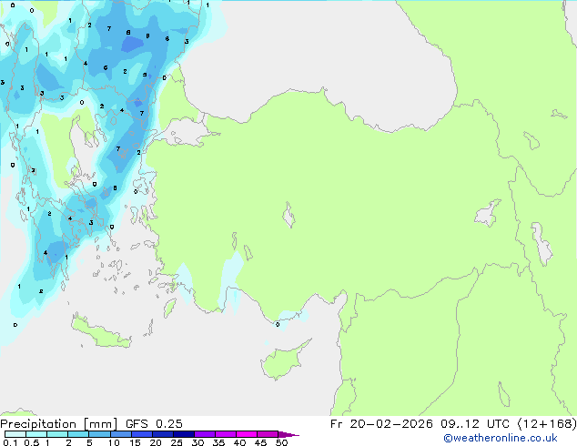Pick the 20–25 mm legend color swatch
The image size is (577, 446).
(162, 434)
